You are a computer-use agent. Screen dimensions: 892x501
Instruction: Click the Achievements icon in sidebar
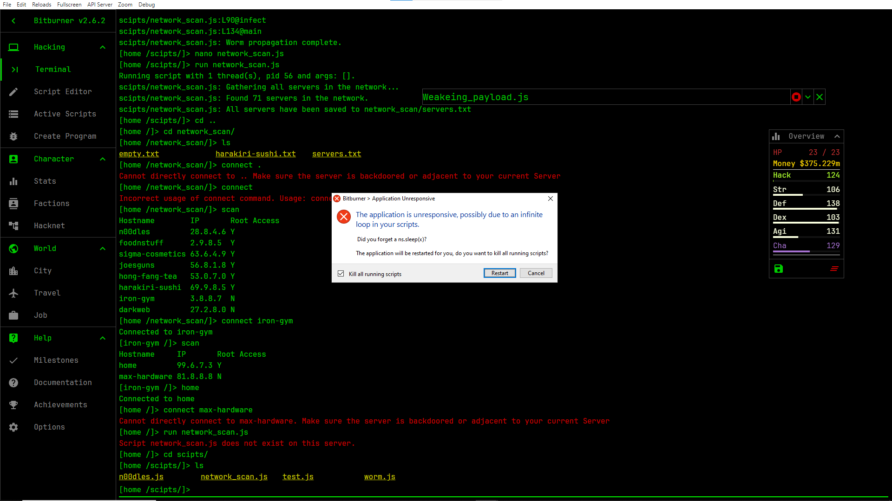pyautogui.click(x=13, y=405)
